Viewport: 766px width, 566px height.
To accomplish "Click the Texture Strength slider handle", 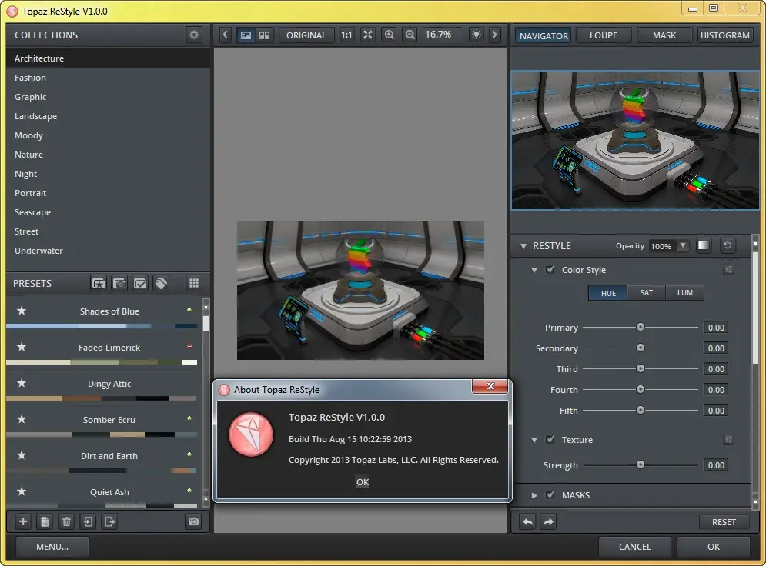I will pos(640,465).
